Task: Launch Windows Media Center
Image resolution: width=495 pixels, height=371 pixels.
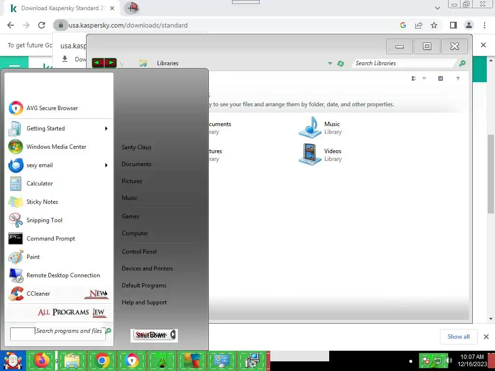Action: click(x=58, y=147)
